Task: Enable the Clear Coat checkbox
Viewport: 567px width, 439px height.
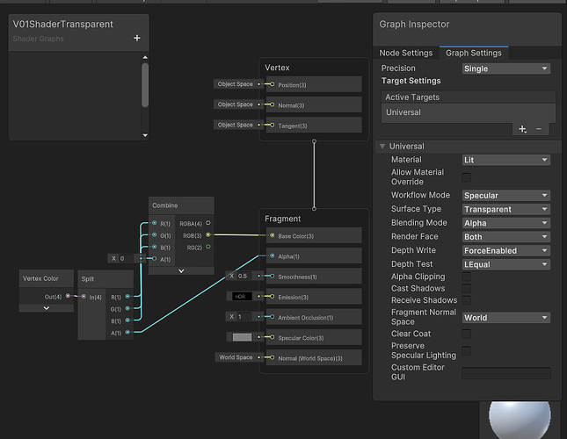Action: [x=467, y=334]
